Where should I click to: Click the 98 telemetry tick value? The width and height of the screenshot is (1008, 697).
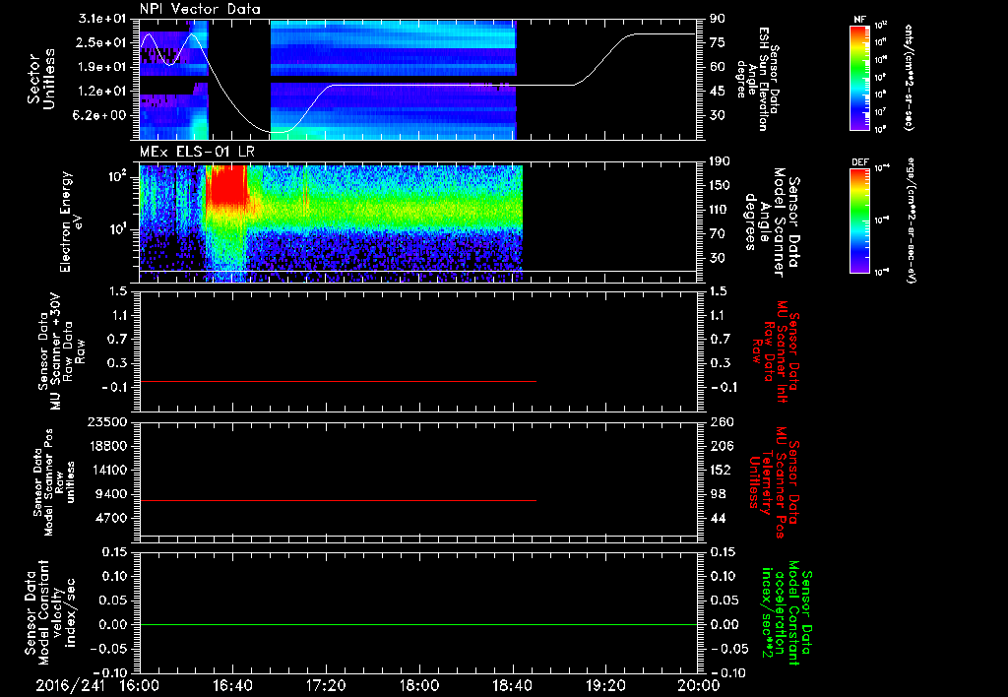click(x=718, y=494)
